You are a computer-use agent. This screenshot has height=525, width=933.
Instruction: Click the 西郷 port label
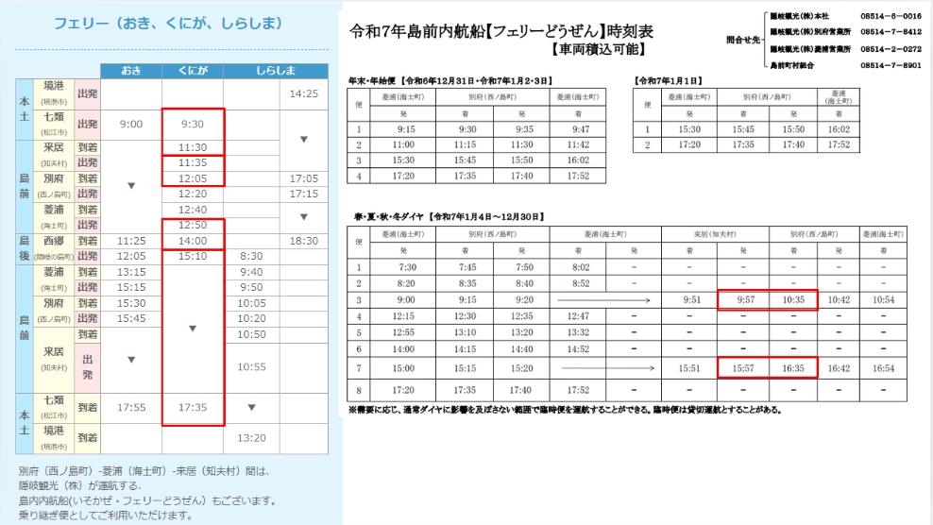[54, 241]
